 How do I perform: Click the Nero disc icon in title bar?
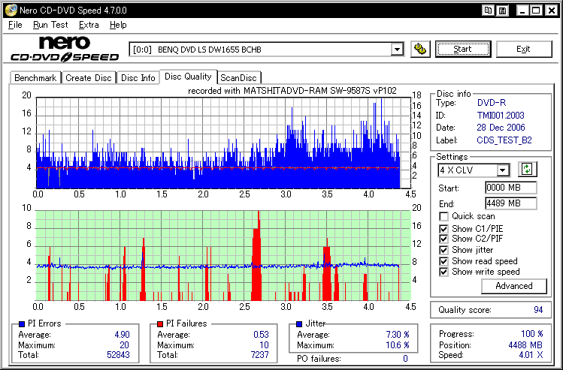coord(11,10)
